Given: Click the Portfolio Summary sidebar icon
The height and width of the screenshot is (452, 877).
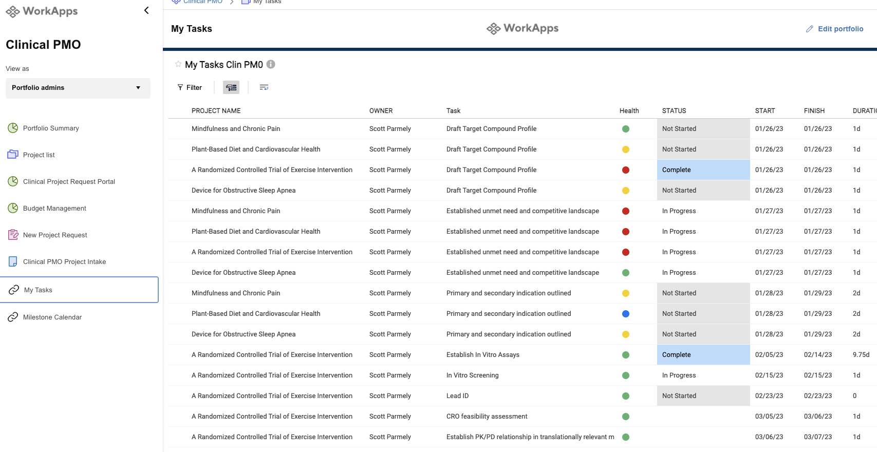Looking at the screenshot, I should [13, 128].
